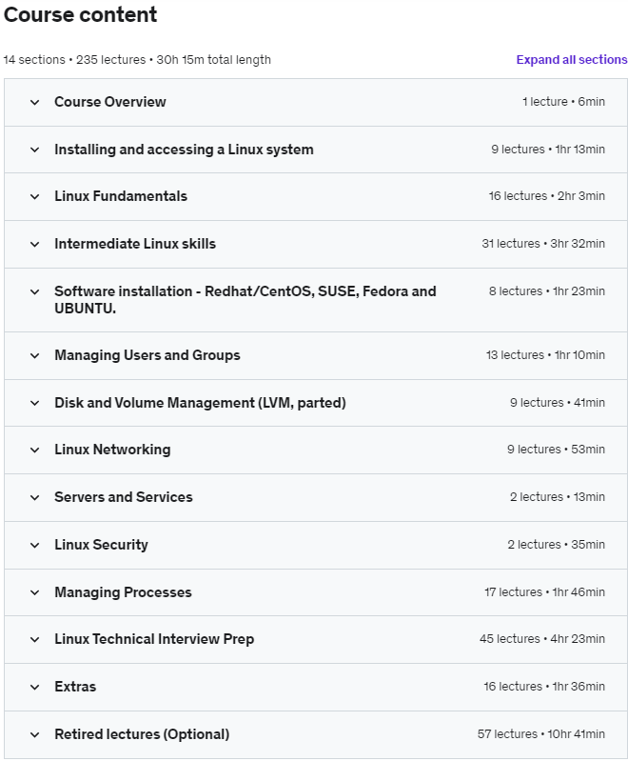This screenshot has width=628, height=761.
Task: Expand the Linux Networking arrow icon
Action: pyautogui.click(x=35, y=450)
